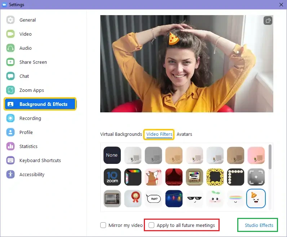Enable Mirror my video checkbox
Screen dimensions: 287x237
point(103,225)
